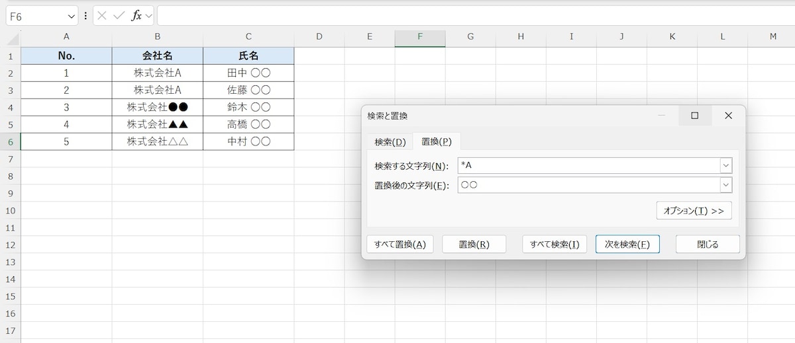
Task: Select row 1 header
Action: click(x=10, y=56)
